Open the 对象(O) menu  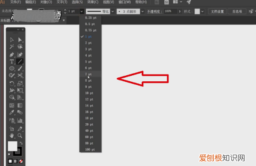click(46, 2)
